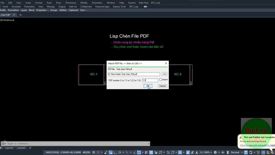This screenshot has width=275, height=155.
Task: Switch to Annotate ribbon tab
Action: [x=16, y=6]
